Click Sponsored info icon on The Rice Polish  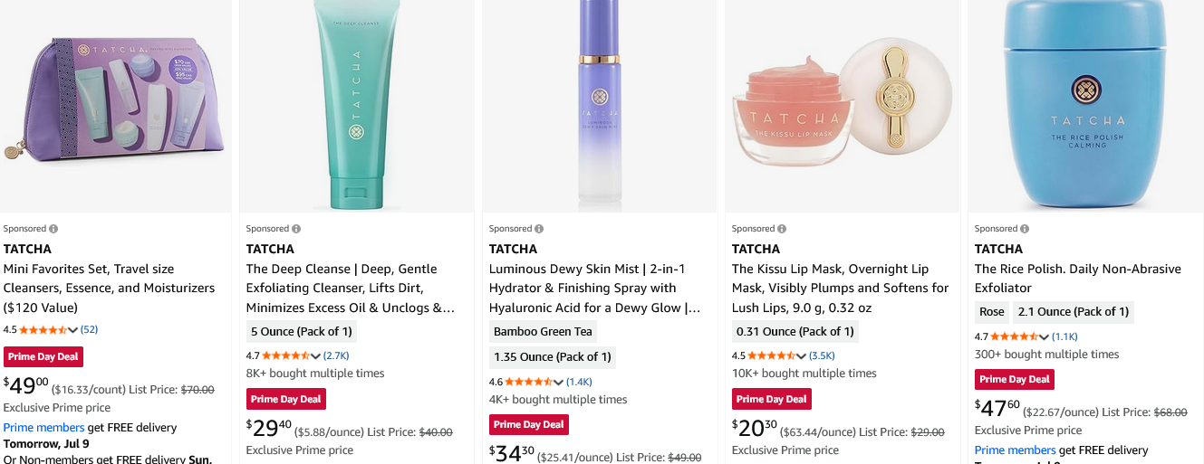[1025, 229]
